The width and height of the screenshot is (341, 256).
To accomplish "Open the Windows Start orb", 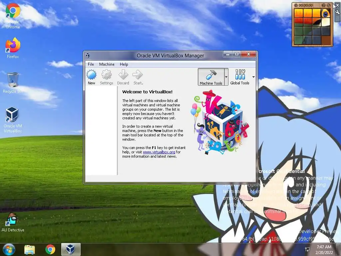I will [x=9, y=249].
